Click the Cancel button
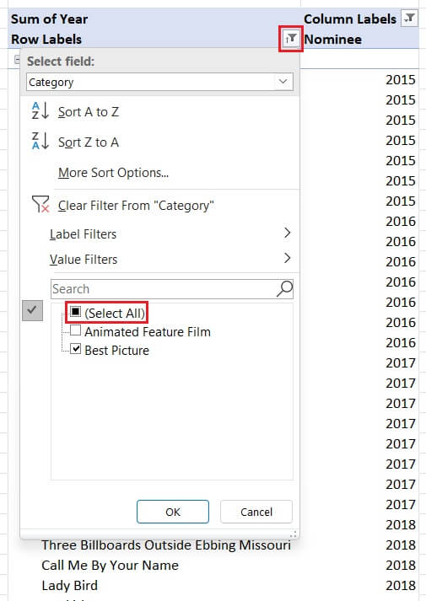The image size is (426, 601). (256, 512)
